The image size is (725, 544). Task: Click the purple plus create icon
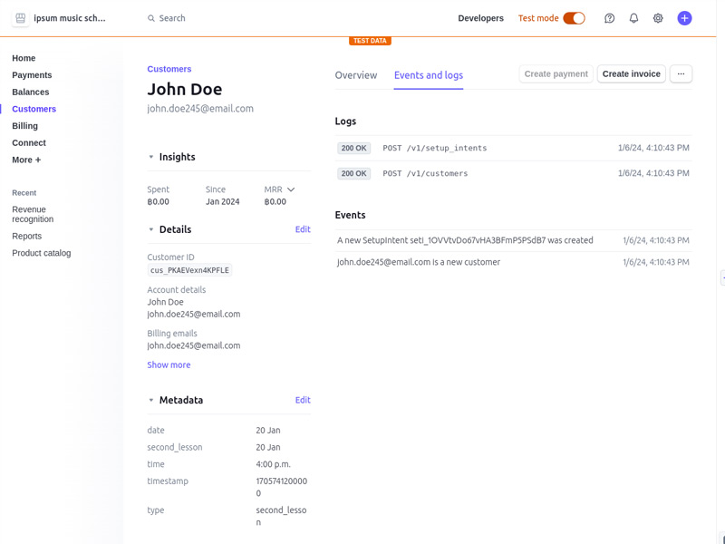point(684,18)
